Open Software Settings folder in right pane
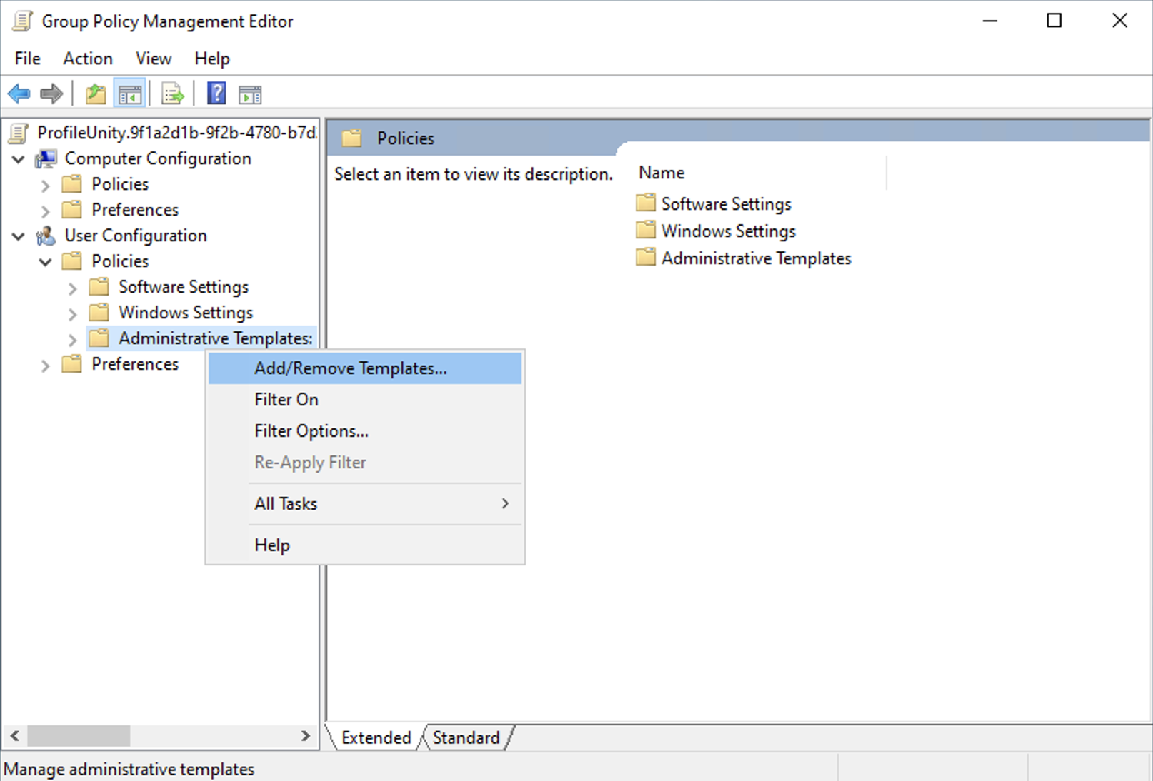 click(x=725, y=204)
